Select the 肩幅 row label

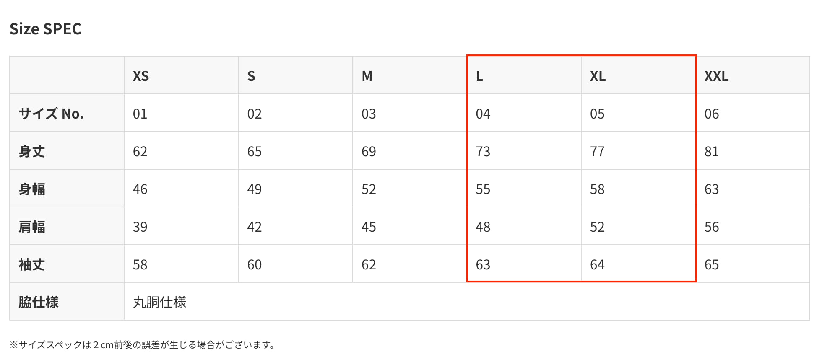[x=32, y=227]
